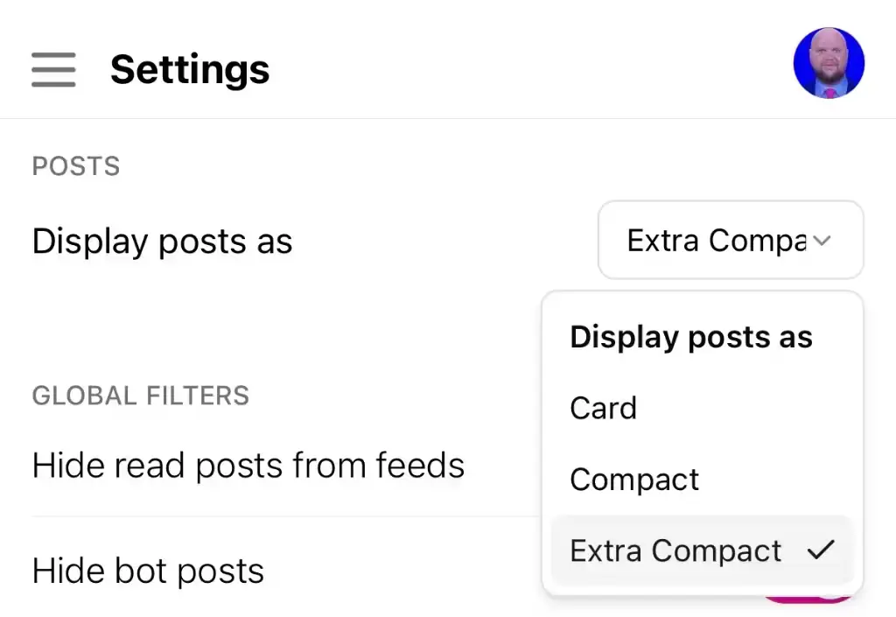This screenshot has width=896, height=617.
Task: Click blank header space right of Settings
Action: 525,69
